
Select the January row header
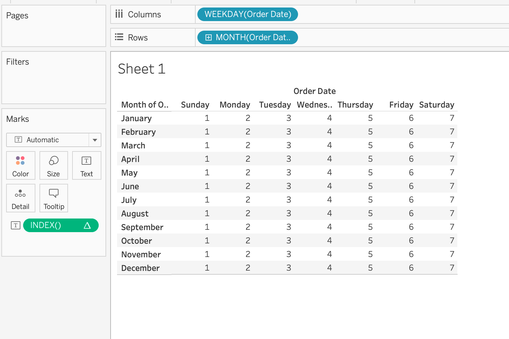pos(136,118)
